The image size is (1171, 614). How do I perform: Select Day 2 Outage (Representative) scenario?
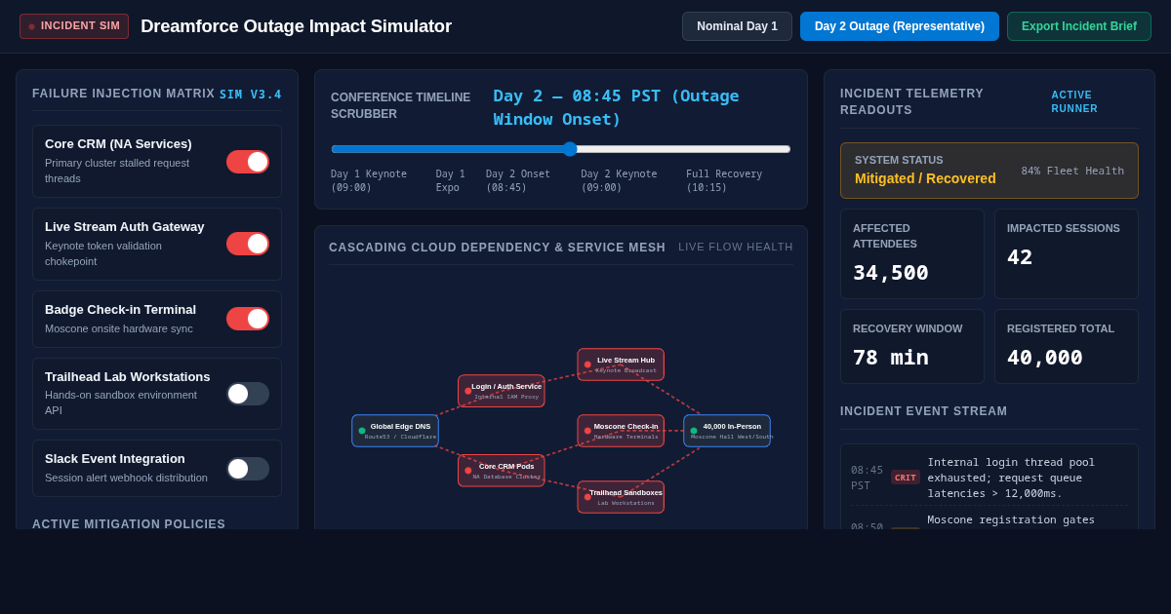click(x=900, y=26)
